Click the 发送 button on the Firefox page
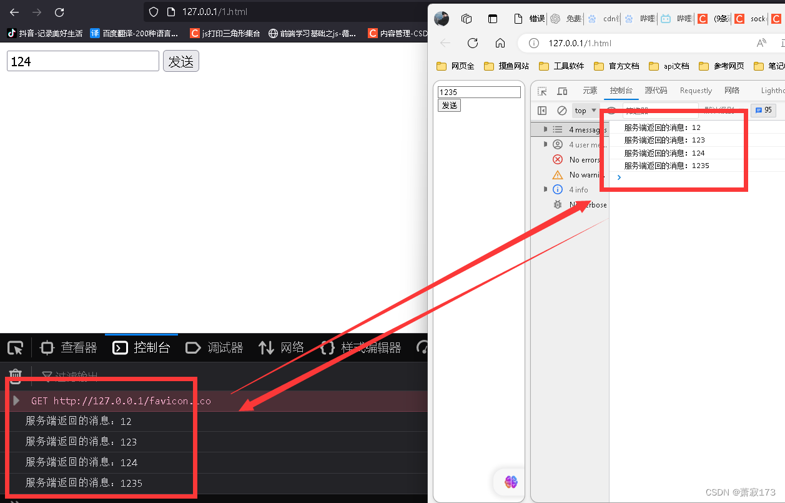 [181, 61]
